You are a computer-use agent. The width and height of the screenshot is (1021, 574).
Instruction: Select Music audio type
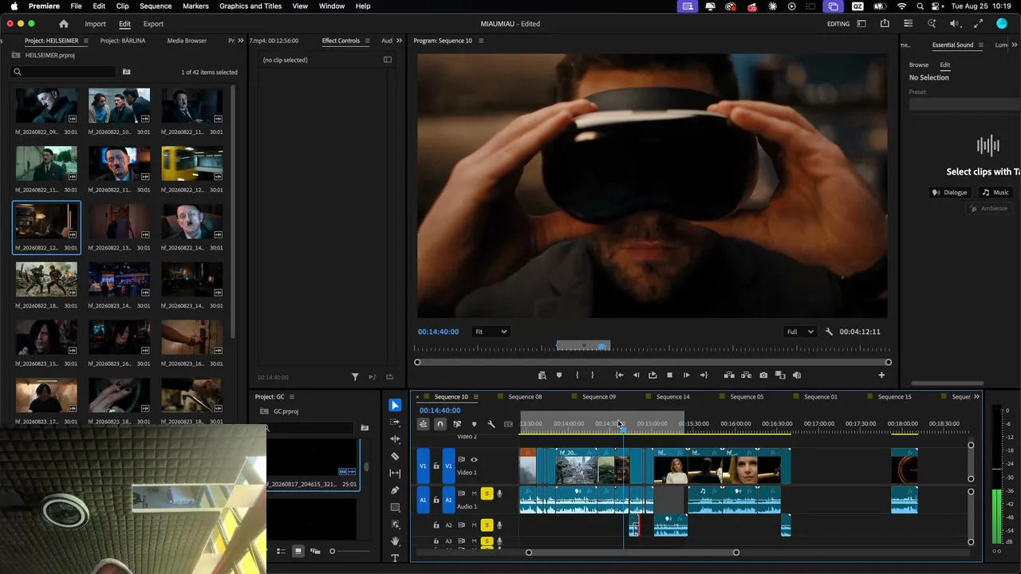coord(995,192)
